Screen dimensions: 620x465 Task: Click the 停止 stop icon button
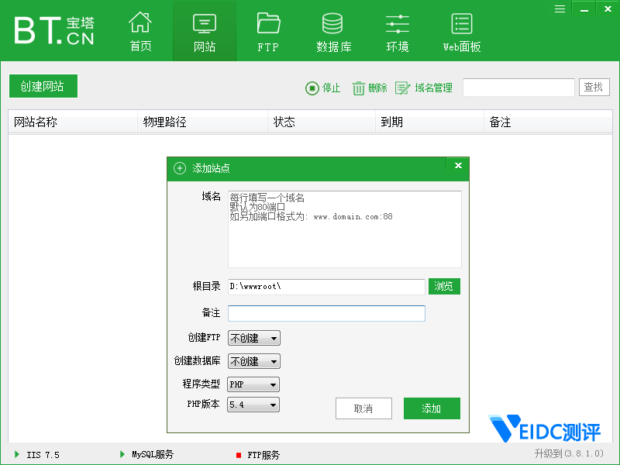323,88
